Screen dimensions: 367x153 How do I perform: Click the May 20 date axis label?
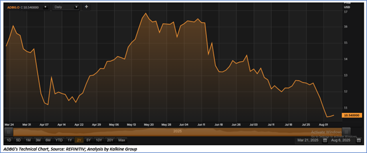pos(149,125)
